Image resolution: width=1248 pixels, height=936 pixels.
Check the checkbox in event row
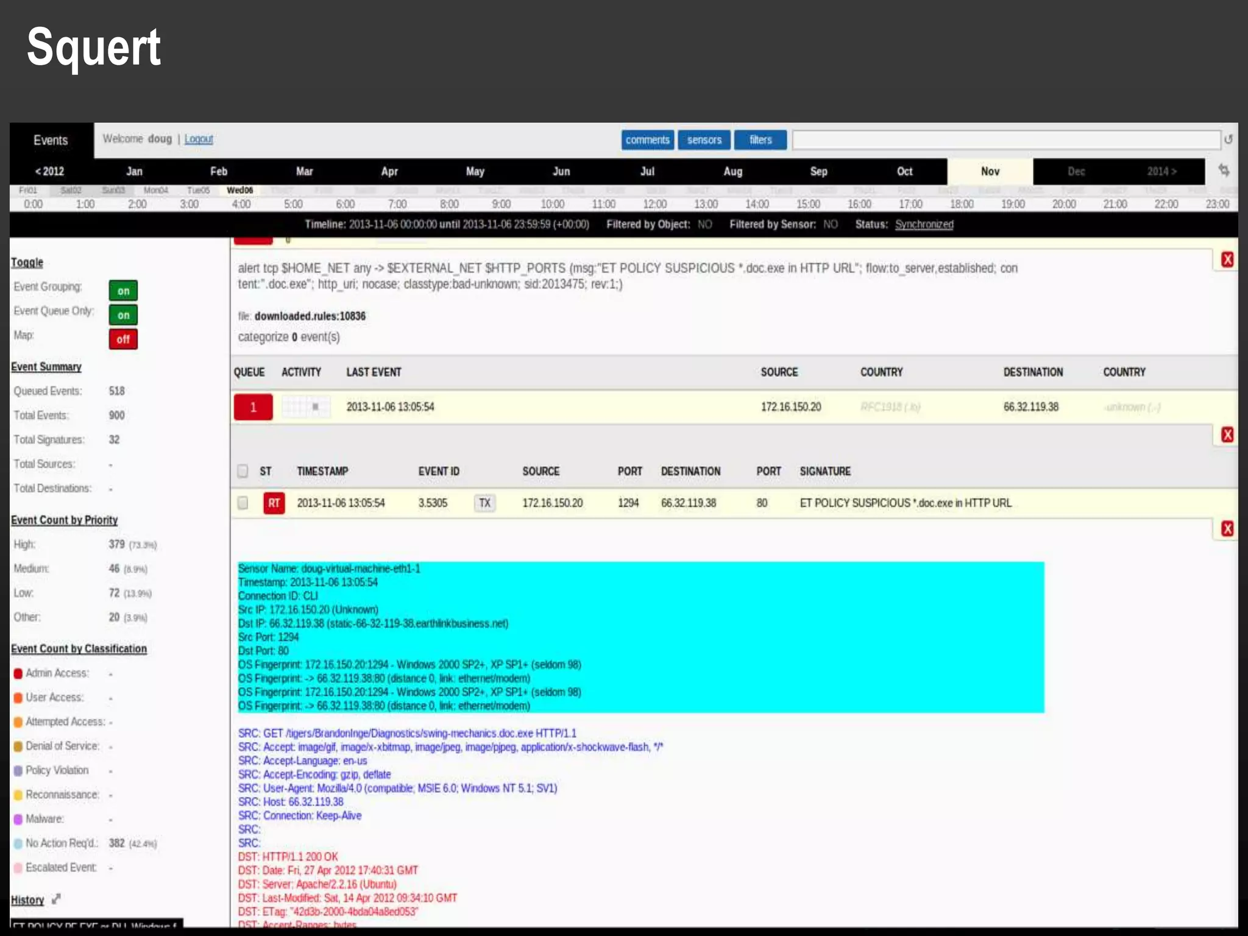point(243,503)
